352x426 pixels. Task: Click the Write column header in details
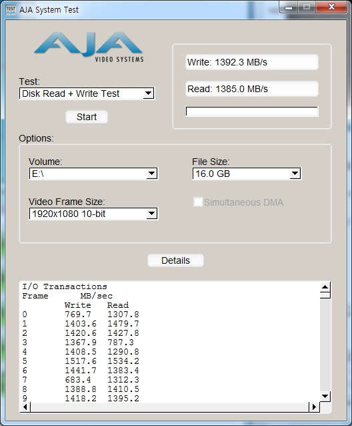pos(78,305)
